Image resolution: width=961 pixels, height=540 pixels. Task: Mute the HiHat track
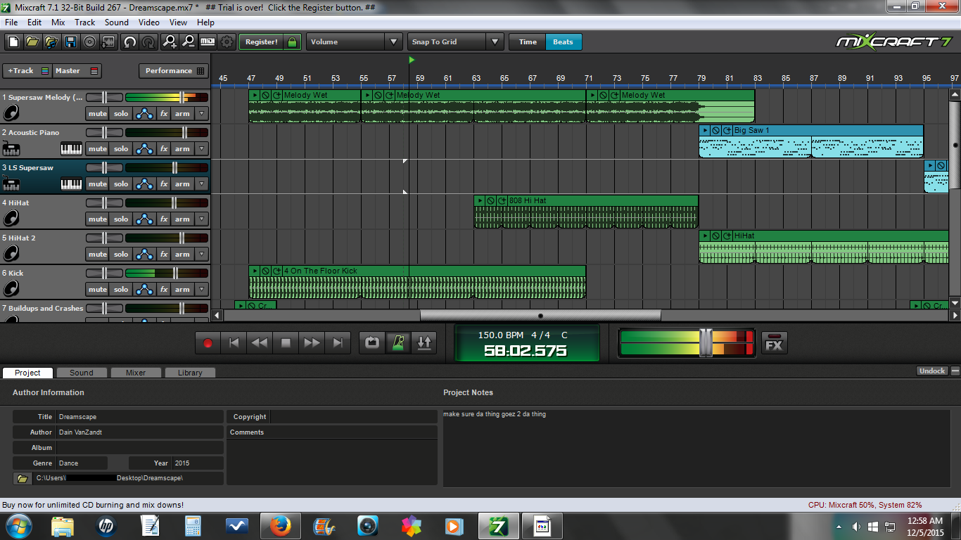(x=98, y=219)
